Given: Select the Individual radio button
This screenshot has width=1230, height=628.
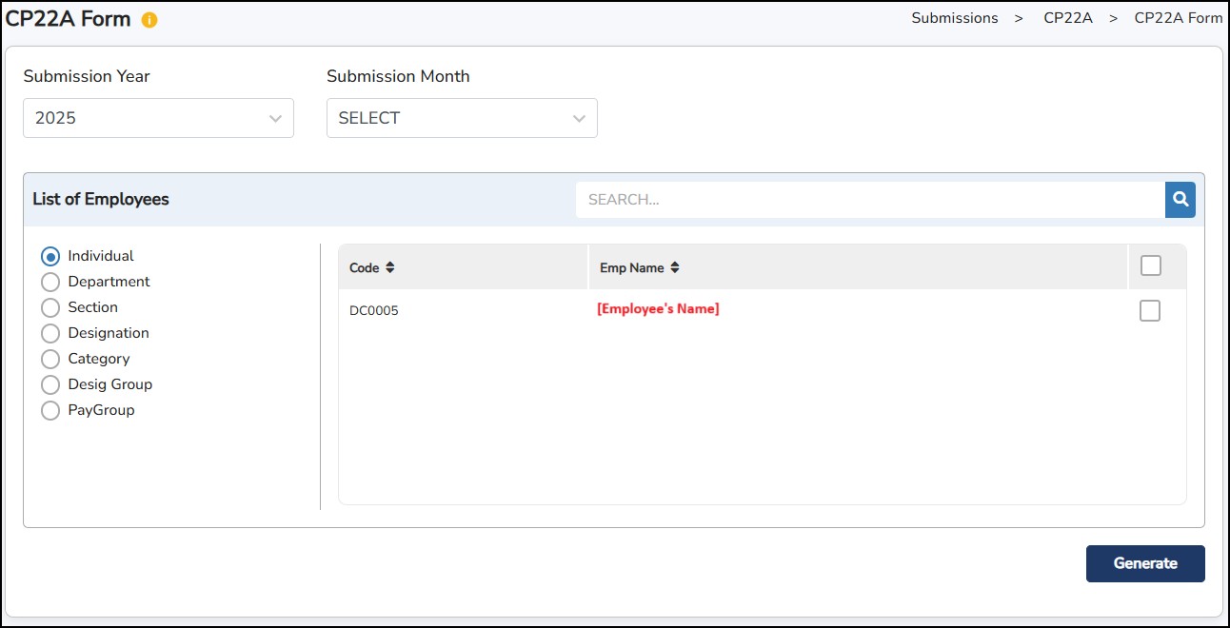Looking at the screenshot, I should [50, 257].
